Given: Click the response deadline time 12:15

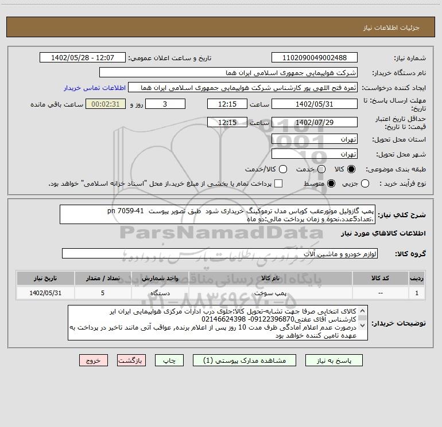Looking at the screenshot, I should 227,104.
